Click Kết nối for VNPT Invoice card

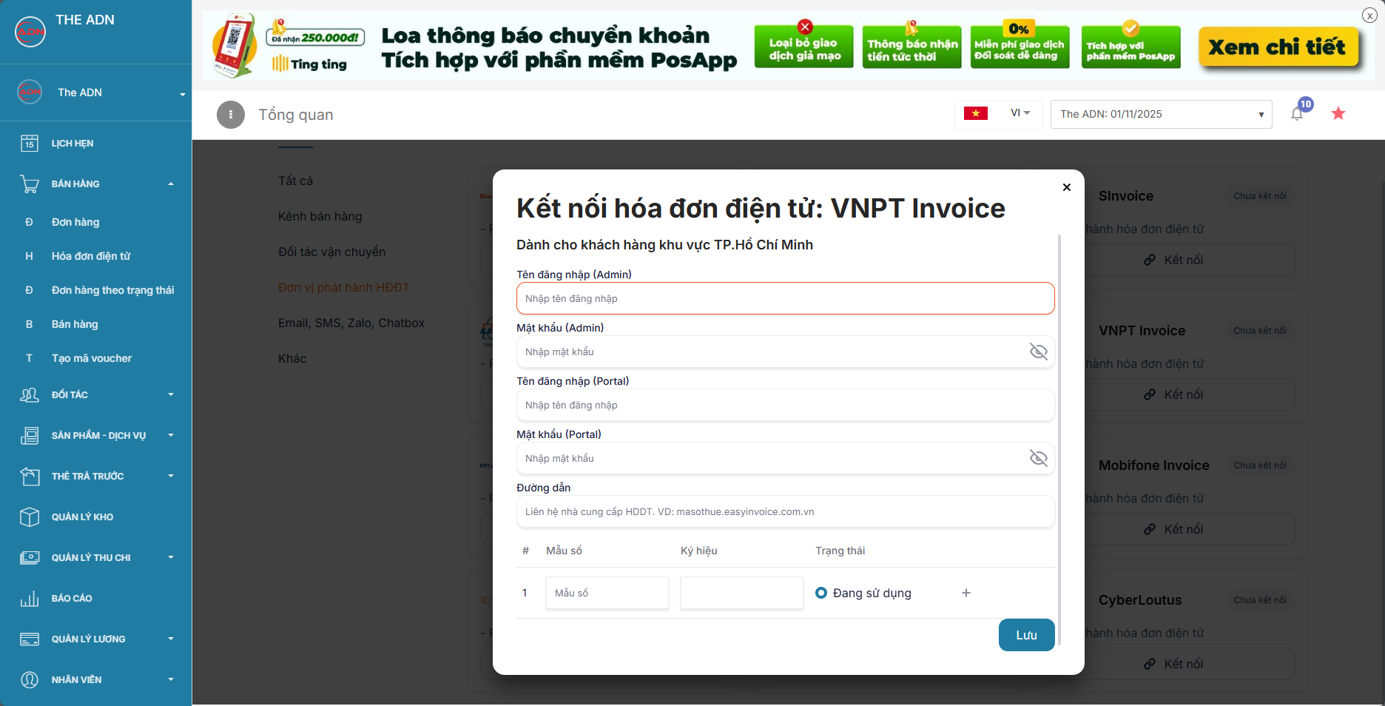coord(1174,394)
